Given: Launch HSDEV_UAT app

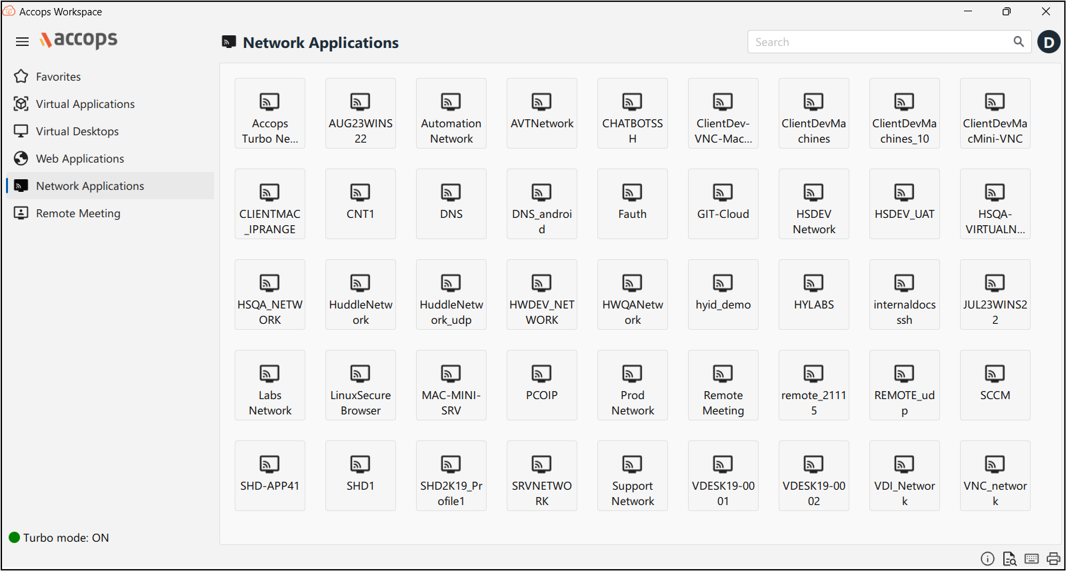Looking at the screenshot, I should click(905, 204).
